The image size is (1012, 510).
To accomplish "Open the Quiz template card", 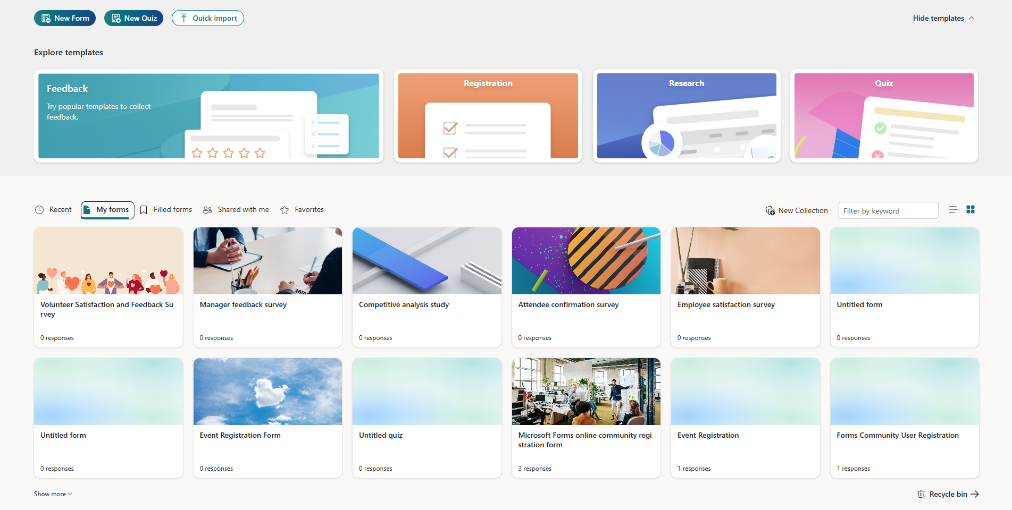I will [883, 116].
